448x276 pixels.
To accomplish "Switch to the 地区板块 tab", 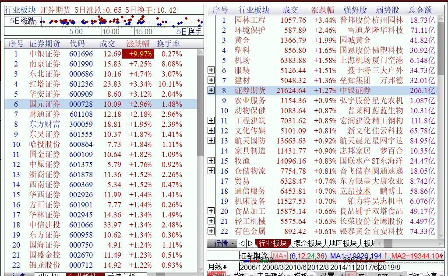I will tap(342, 243).
